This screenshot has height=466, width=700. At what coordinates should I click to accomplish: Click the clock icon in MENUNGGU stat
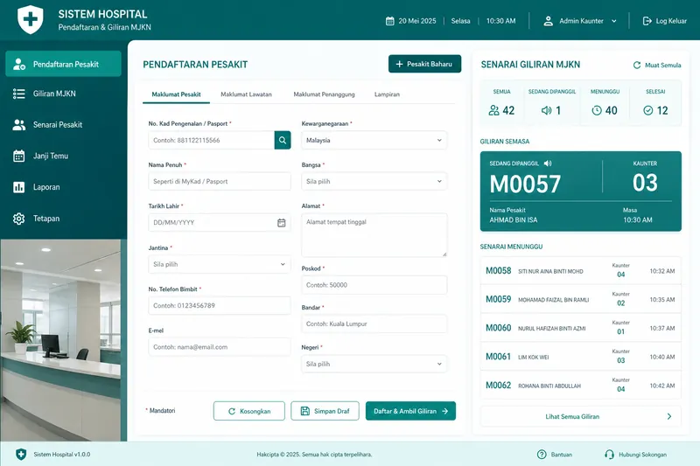pyautogui.click(x=597, y=110)
